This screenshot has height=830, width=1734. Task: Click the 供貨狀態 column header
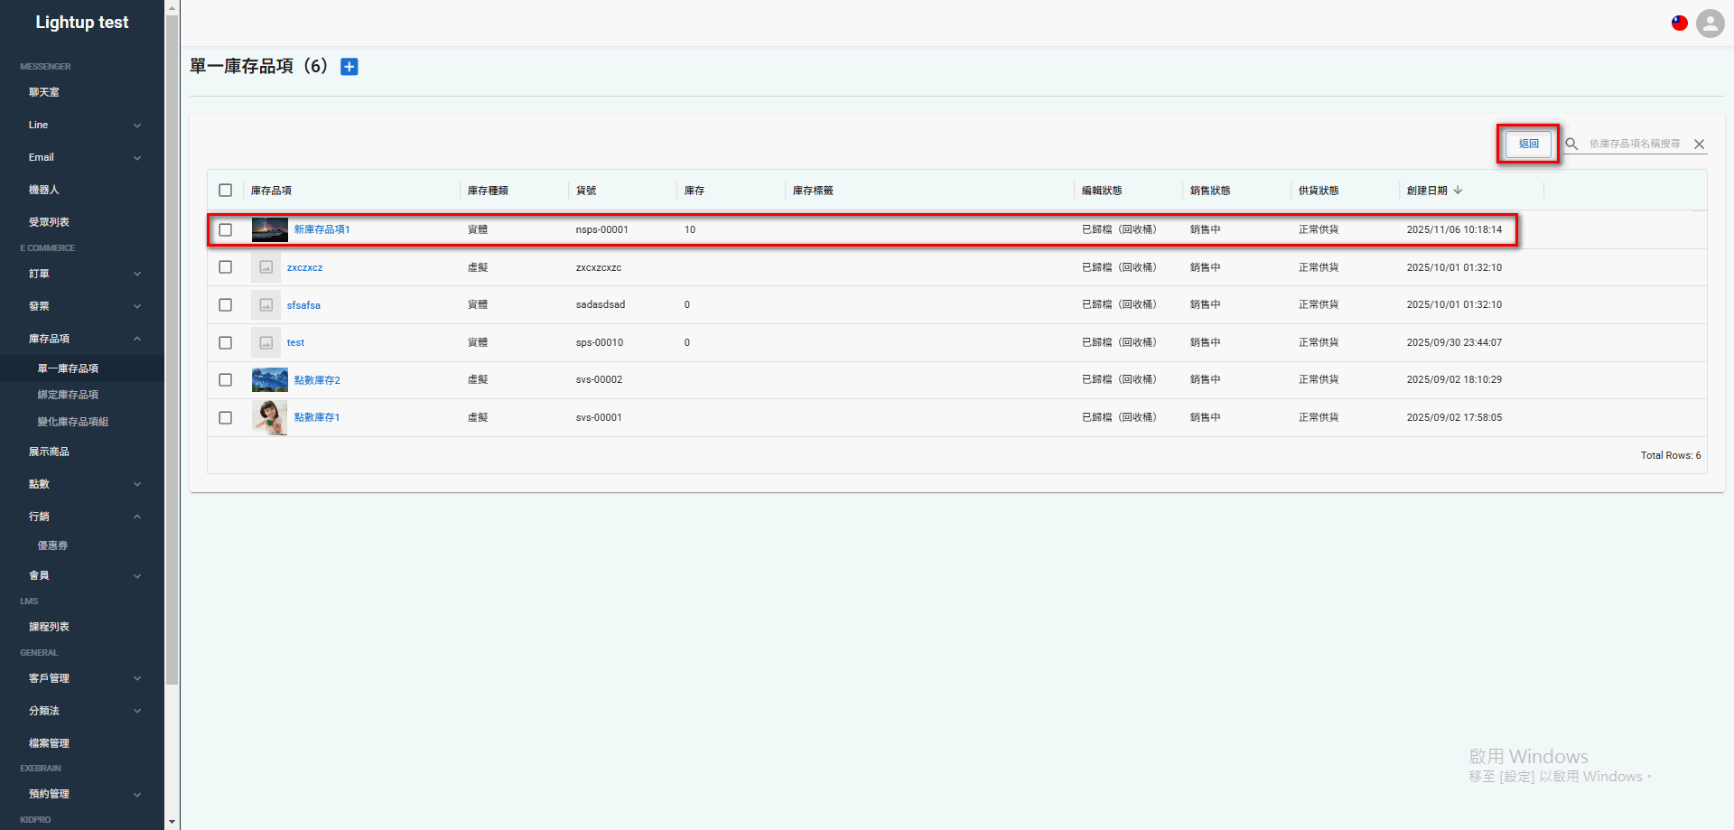tap(1319, 191)
